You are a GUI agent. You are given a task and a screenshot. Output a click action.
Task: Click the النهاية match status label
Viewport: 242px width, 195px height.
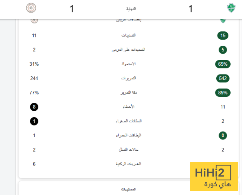point(131,8)
